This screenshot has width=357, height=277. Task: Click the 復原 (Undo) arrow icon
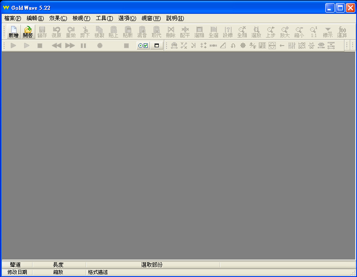pos(56,32)
